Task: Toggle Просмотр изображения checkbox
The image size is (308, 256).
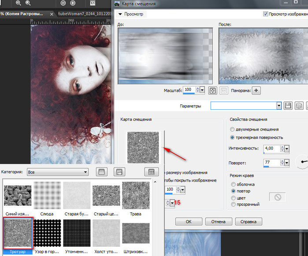Action: 265,14
